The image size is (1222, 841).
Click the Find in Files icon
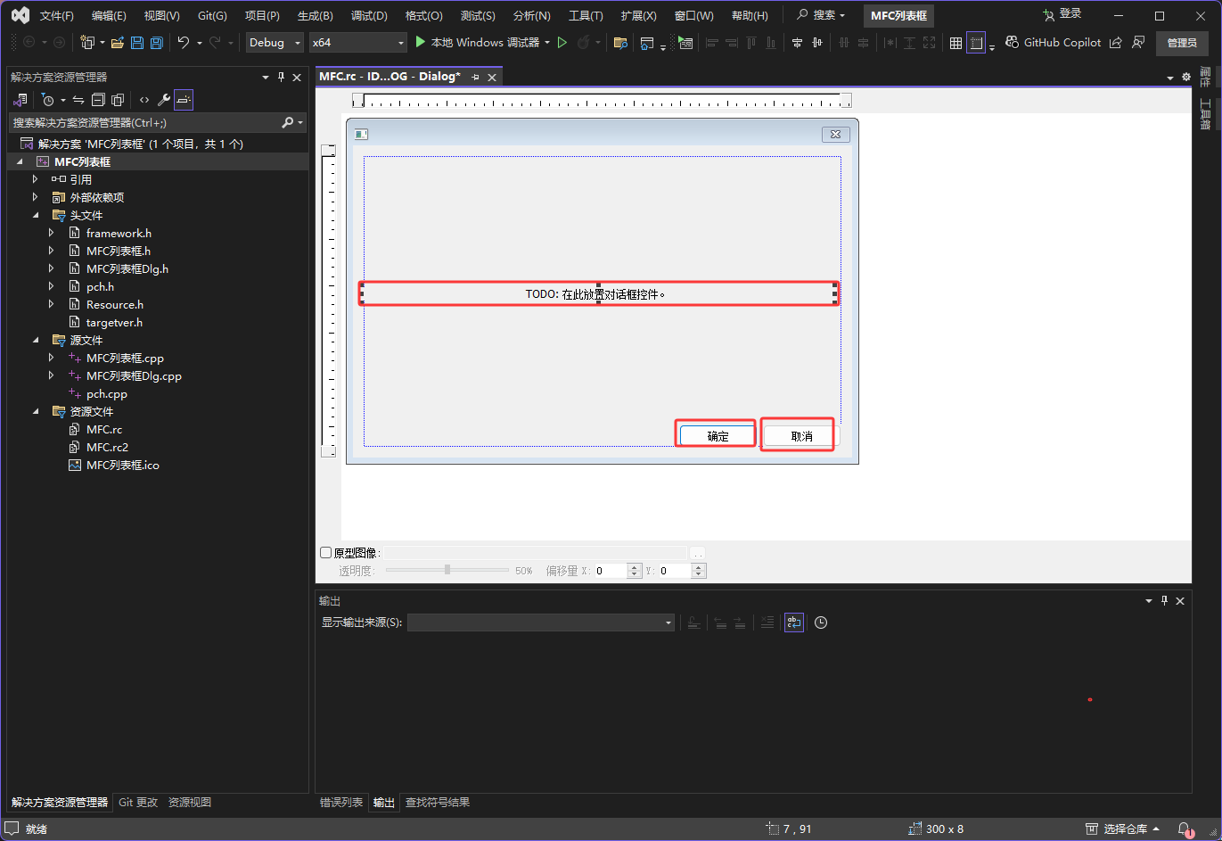click(x=621, y=43)
